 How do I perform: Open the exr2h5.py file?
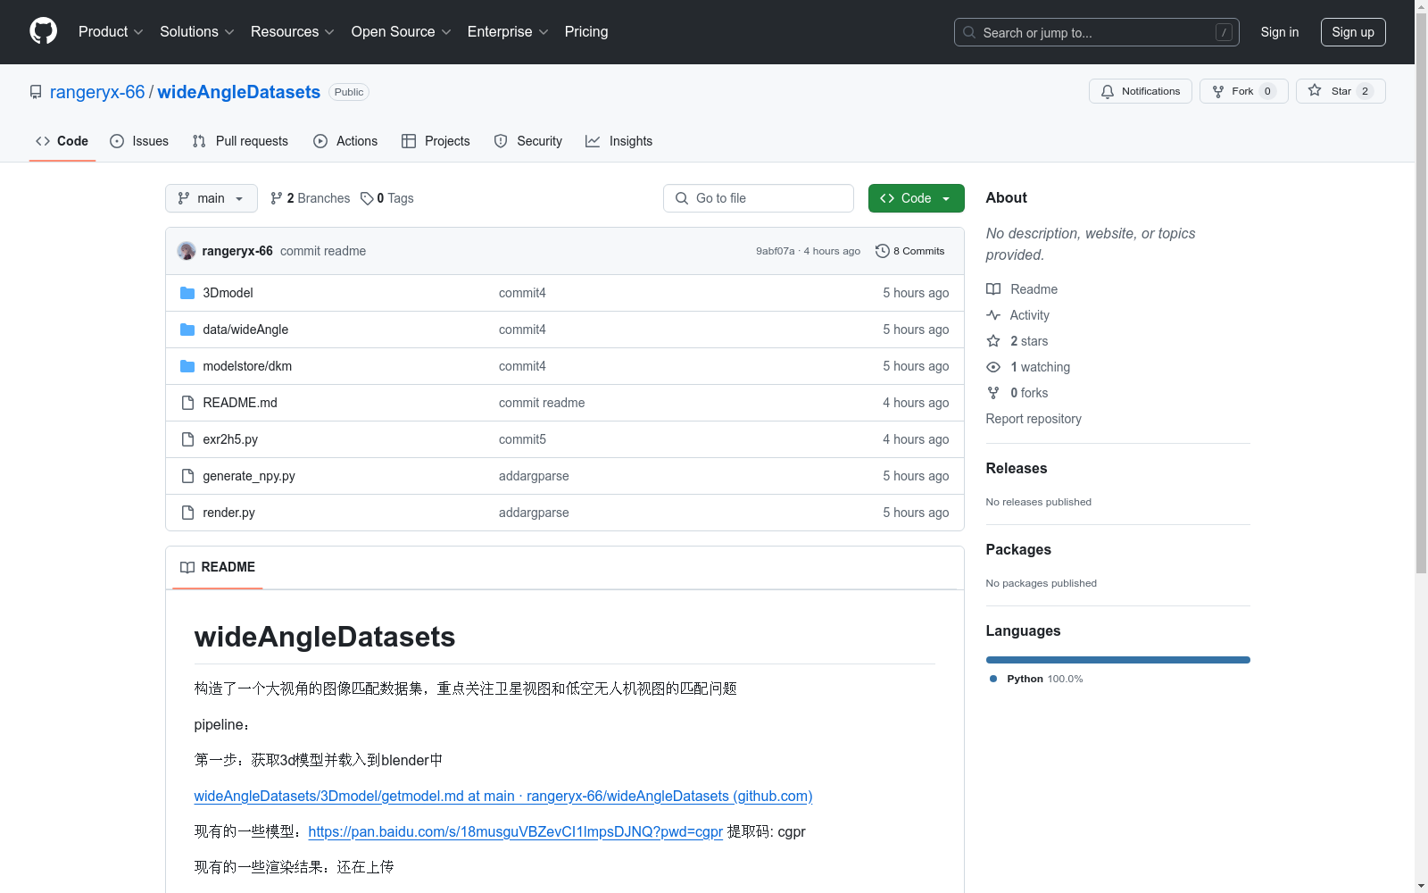(x=230, y=439)
